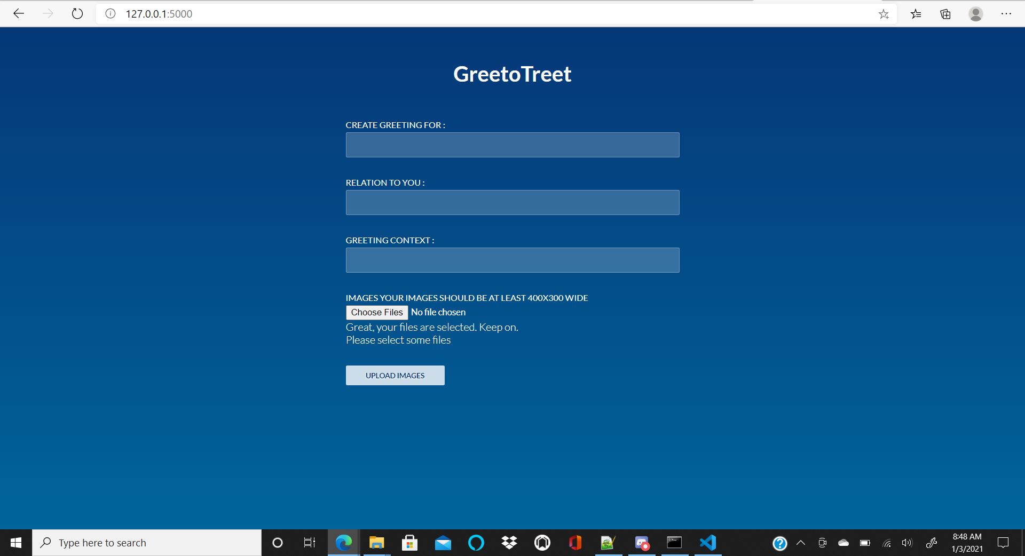This screenshot has height=556, width=1025.
Task: Focus the Relation To You field
Action: [512, 203]
